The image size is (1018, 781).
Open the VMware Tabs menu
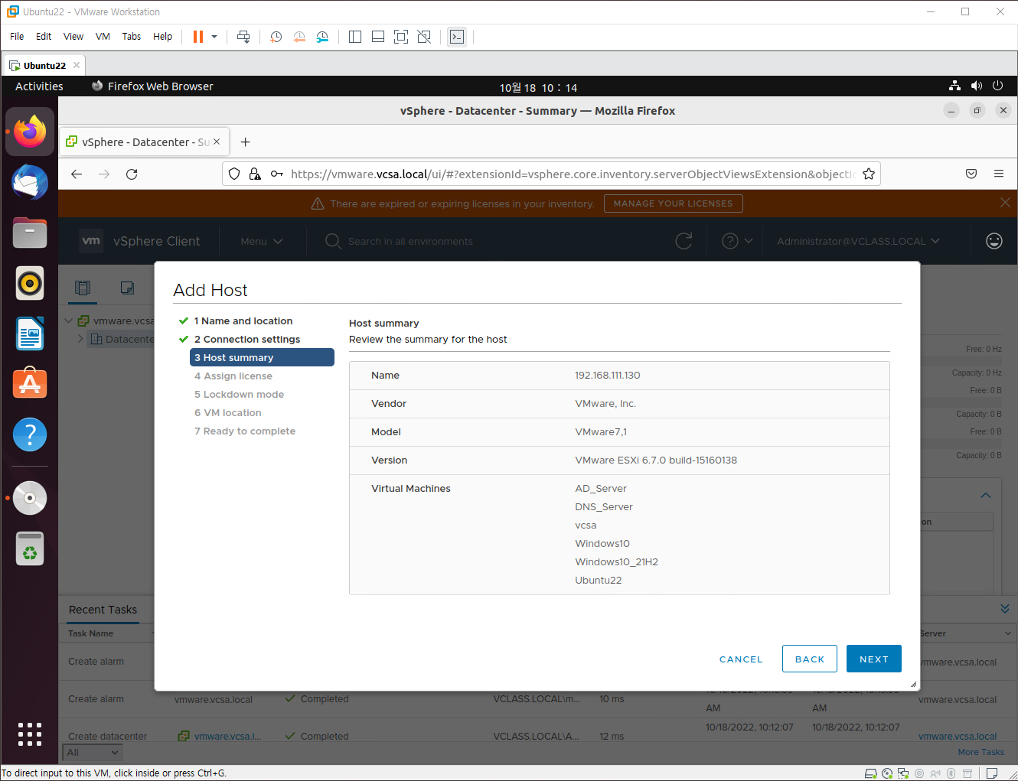tap(132, 37)
